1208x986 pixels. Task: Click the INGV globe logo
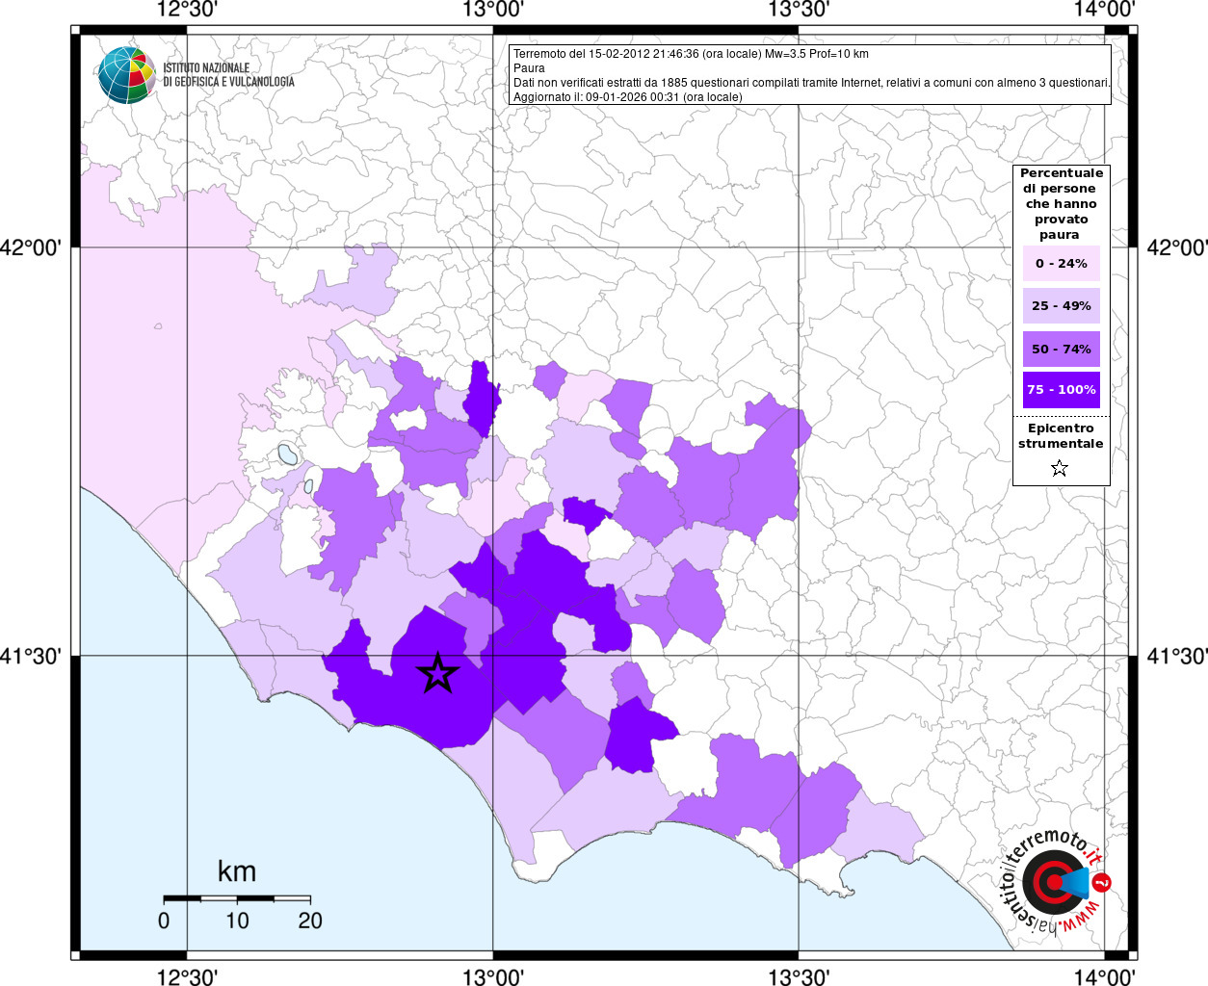tap(126, 75)
